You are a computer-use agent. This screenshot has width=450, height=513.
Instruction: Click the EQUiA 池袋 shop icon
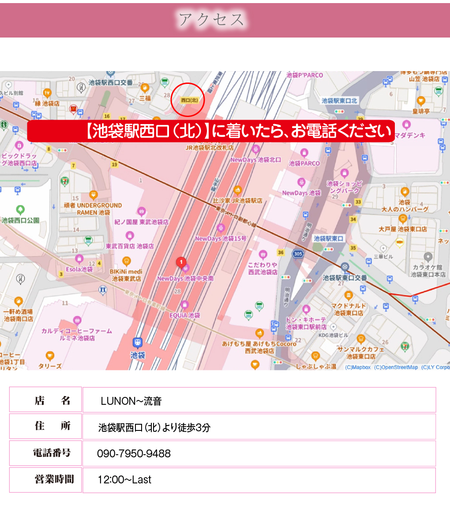pos(185,305)
